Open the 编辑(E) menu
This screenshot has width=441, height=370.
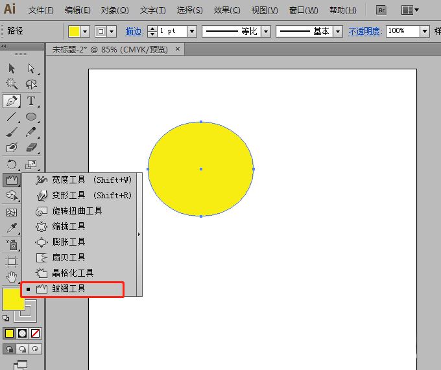(x=78, y=10)
